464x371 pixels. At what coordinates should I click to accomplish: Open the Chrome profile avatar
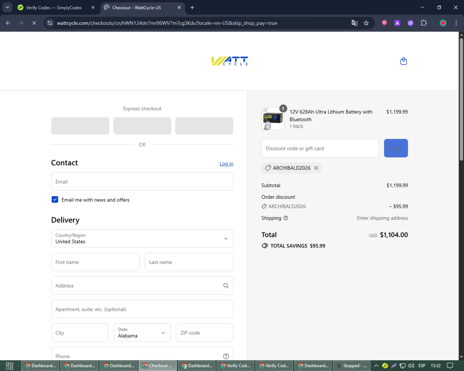pos(443,23)
